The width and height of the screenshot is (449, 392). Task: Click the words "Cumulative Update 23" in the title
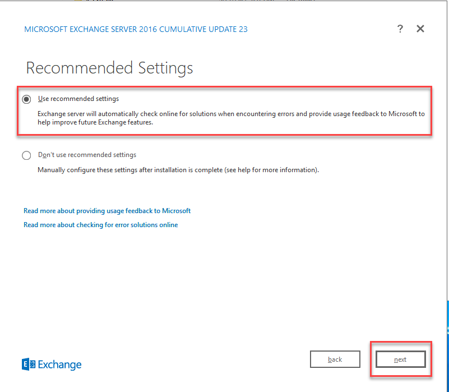pos(203,29)
